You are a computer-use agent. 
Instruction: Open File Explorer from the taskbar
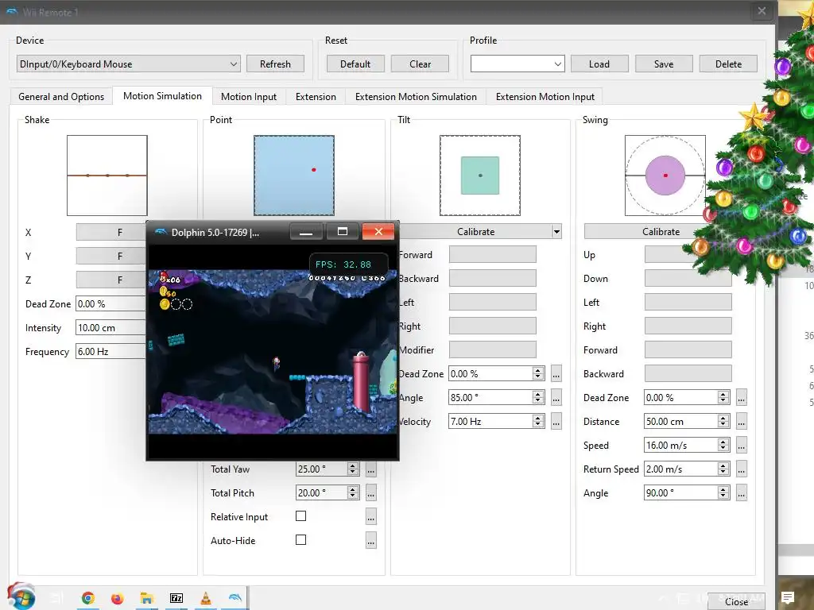147,598
